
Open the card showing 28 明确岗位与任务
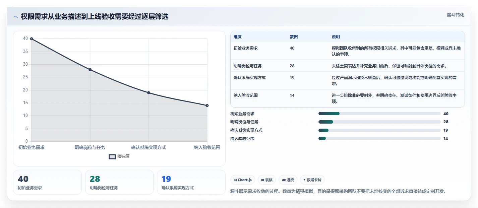119,182
